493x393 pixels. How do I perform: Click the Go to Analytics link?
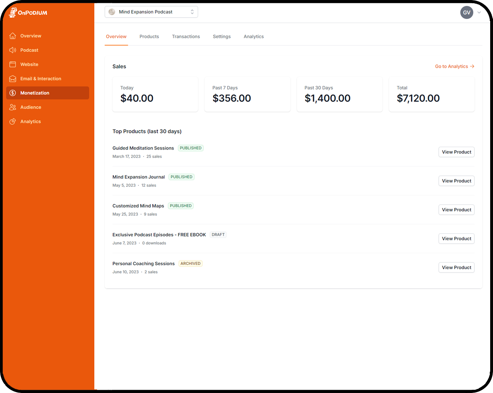coord(454,66)
